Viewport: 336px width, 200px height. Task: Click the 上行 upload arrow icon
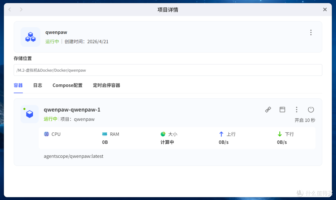coord(221,134)
